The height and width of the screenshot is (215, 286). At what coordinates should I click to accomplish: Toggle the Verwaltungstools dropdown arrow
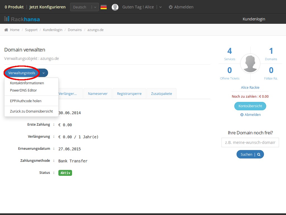tap(44, 73)
